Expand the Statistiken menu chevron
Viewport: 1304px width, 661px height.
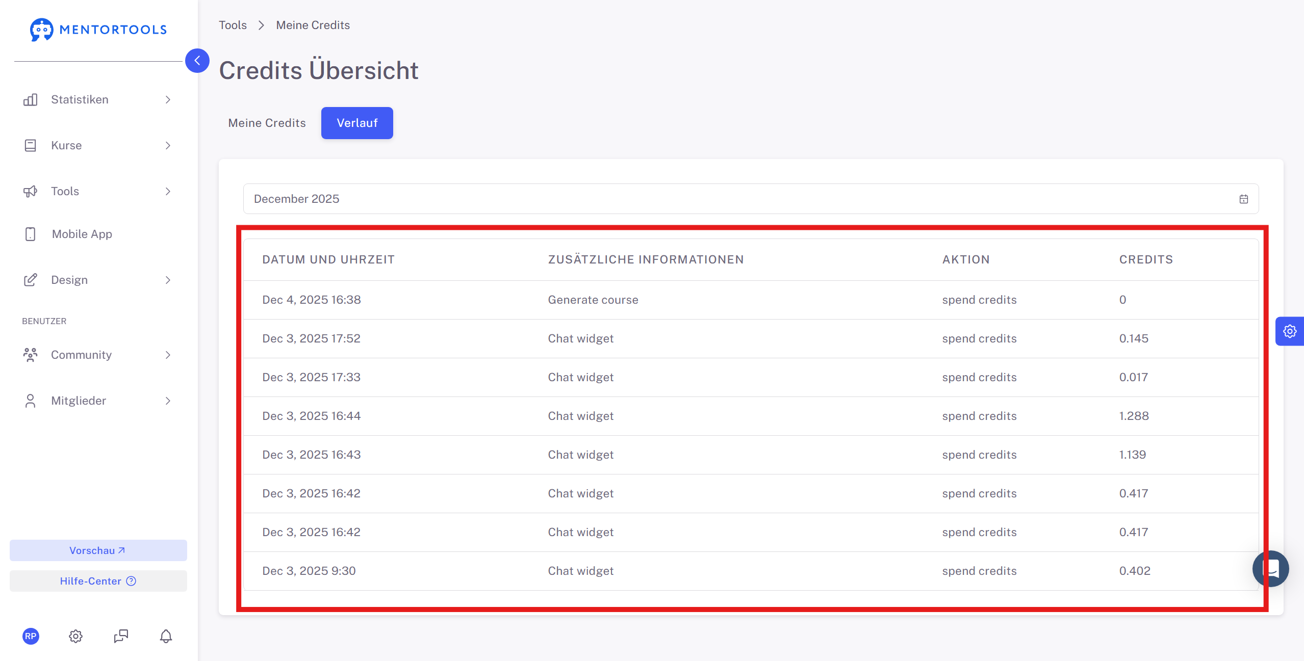(x=168, y=99)
